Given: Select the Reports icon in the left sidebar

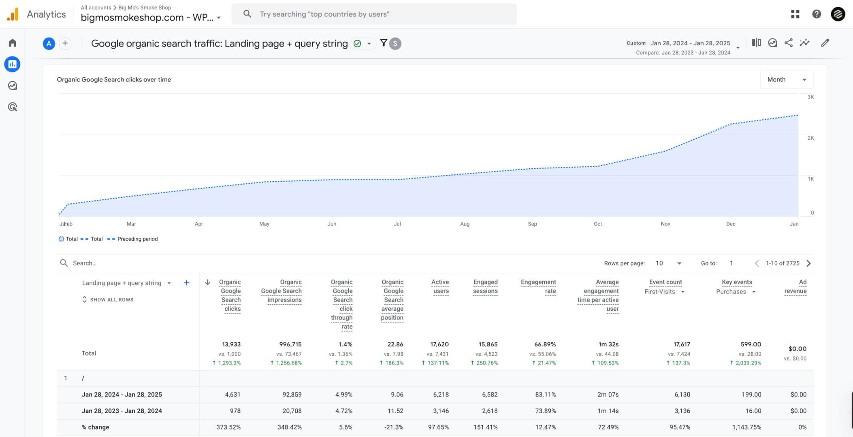Looking at the screenshot, I should coord(12,64).
